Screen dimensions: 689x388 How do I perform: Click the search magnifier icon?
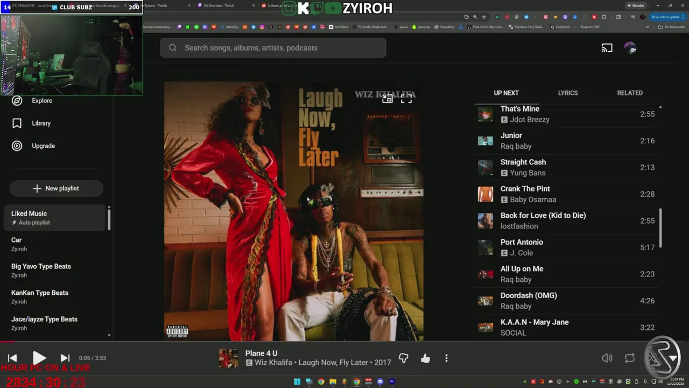pyautogui.click(x=173, y=48)
